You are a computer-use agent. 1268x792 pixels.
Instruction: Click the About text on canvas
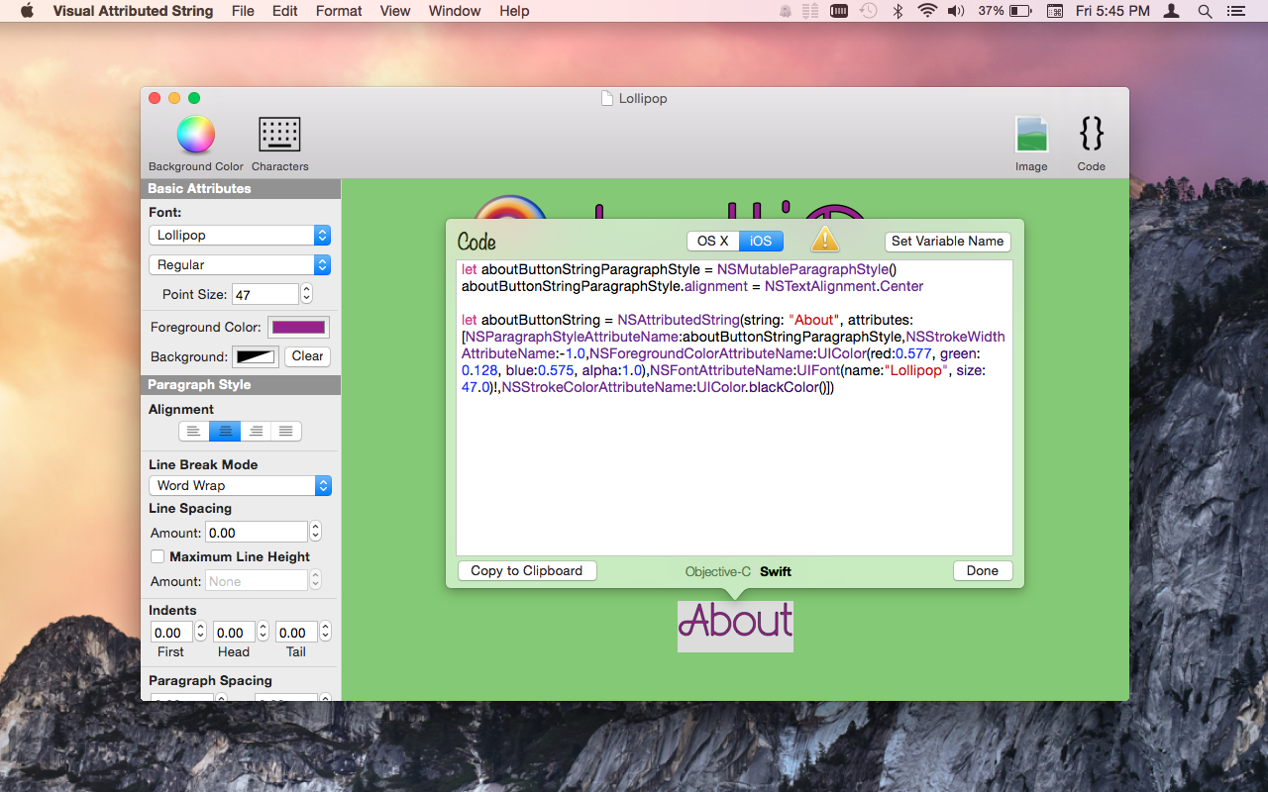[x=735, y=626]
